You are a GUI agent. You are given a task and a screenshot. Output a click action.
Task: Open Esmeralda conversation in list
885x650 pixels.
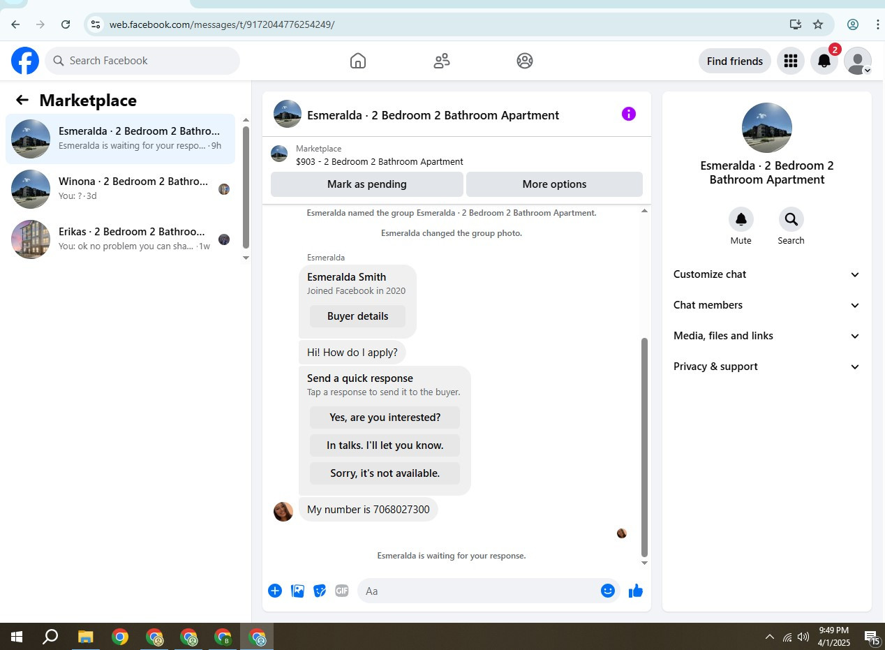[x=121, y=139]
